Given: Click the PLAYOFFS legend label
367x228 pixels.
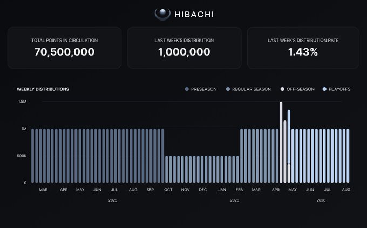Looking at the screenshot, I should click(339, 89).
